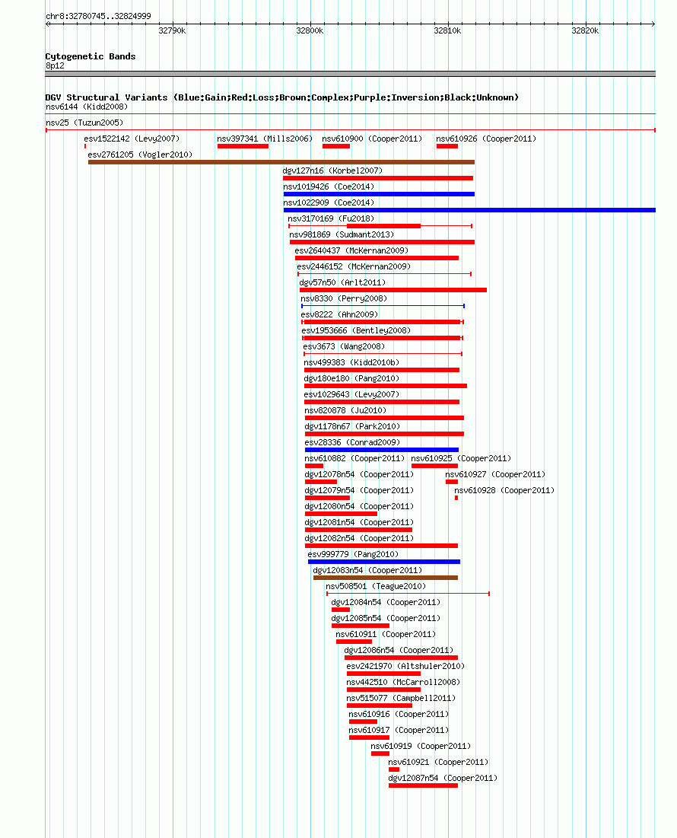The height and width of the screenshot is (838, 677).
Task: Click the dgv57n50 (Arlt2011) label
Action: pos(342,283)
